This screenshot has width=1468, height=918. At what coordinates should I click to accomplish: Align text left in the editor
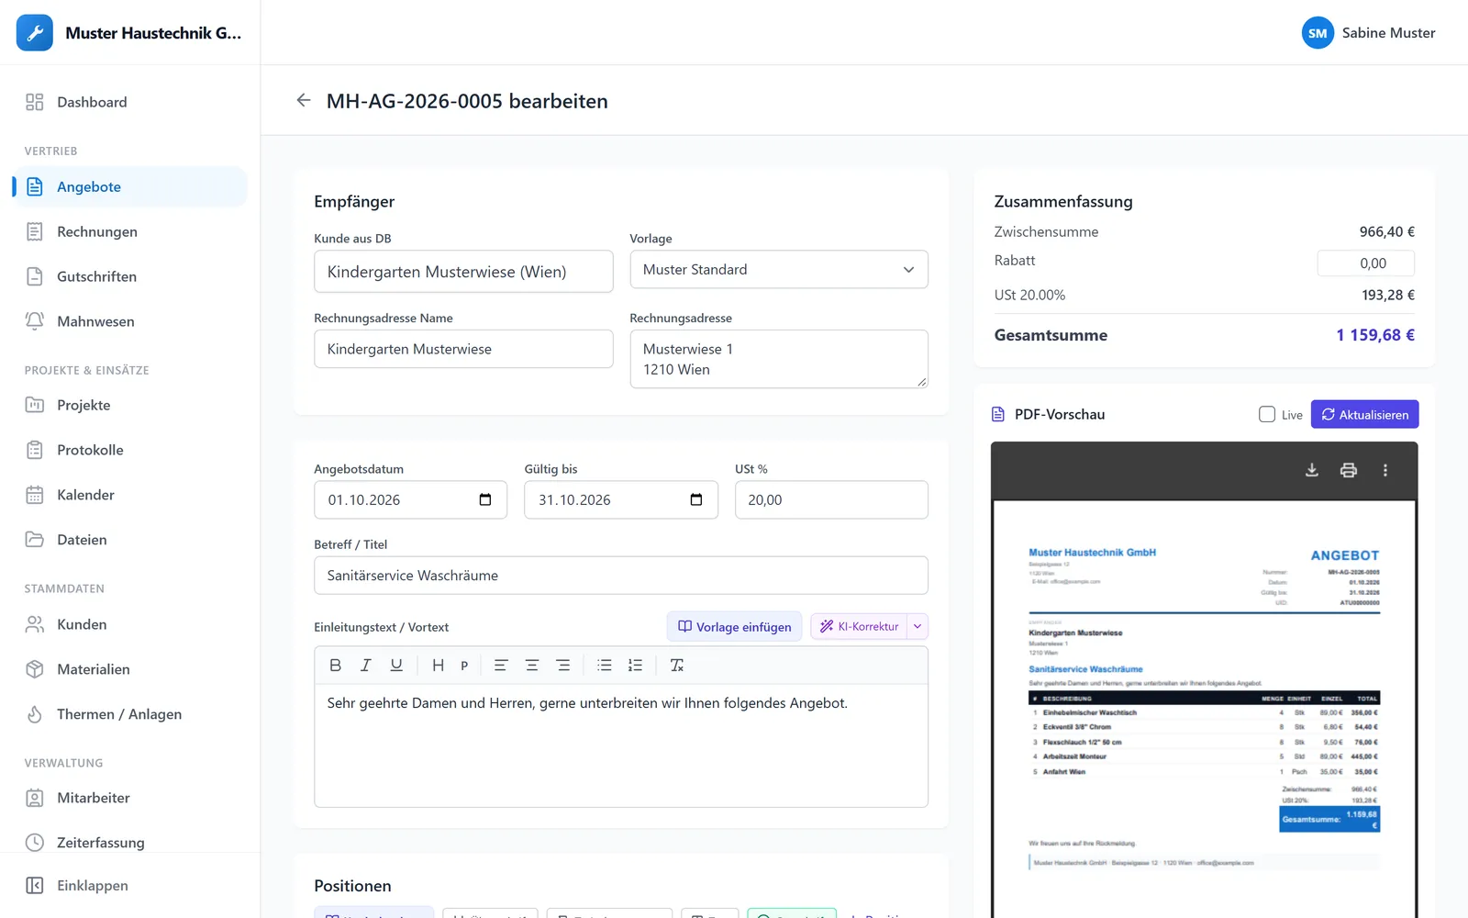click(501, 666)
